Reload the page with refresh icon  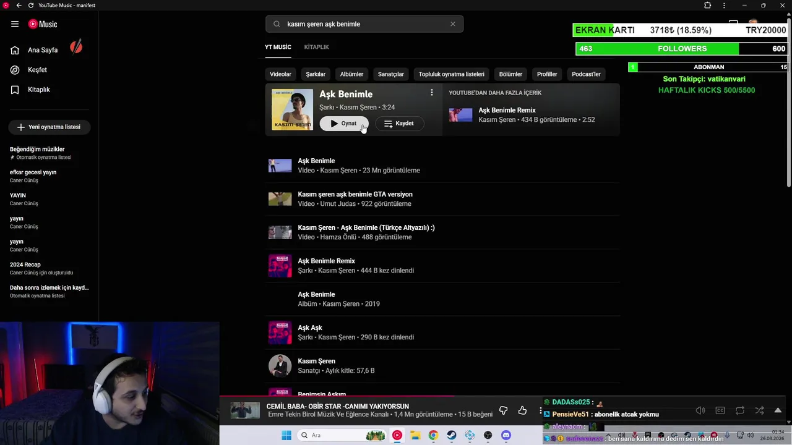pyautogui.click(x=31, y=6)
